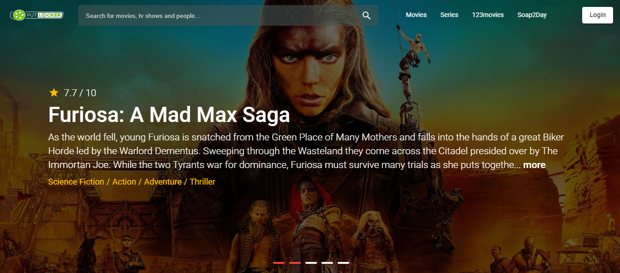Select the Adventure genre link
620x273 pixels.
(163, 182)
